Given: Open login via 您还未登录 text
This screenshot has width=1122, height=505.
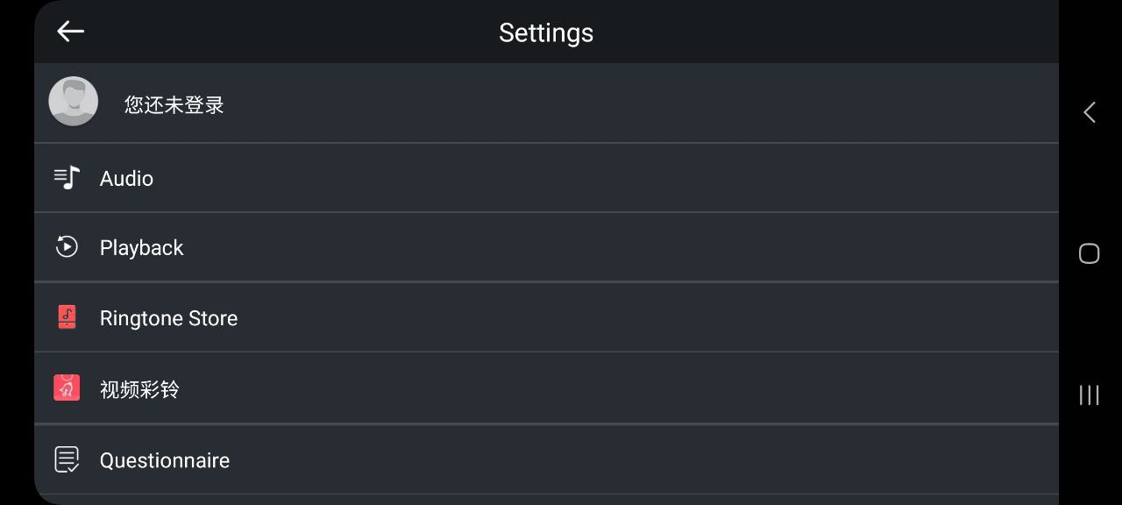Looking at the screenshot, I should [174, 105].
